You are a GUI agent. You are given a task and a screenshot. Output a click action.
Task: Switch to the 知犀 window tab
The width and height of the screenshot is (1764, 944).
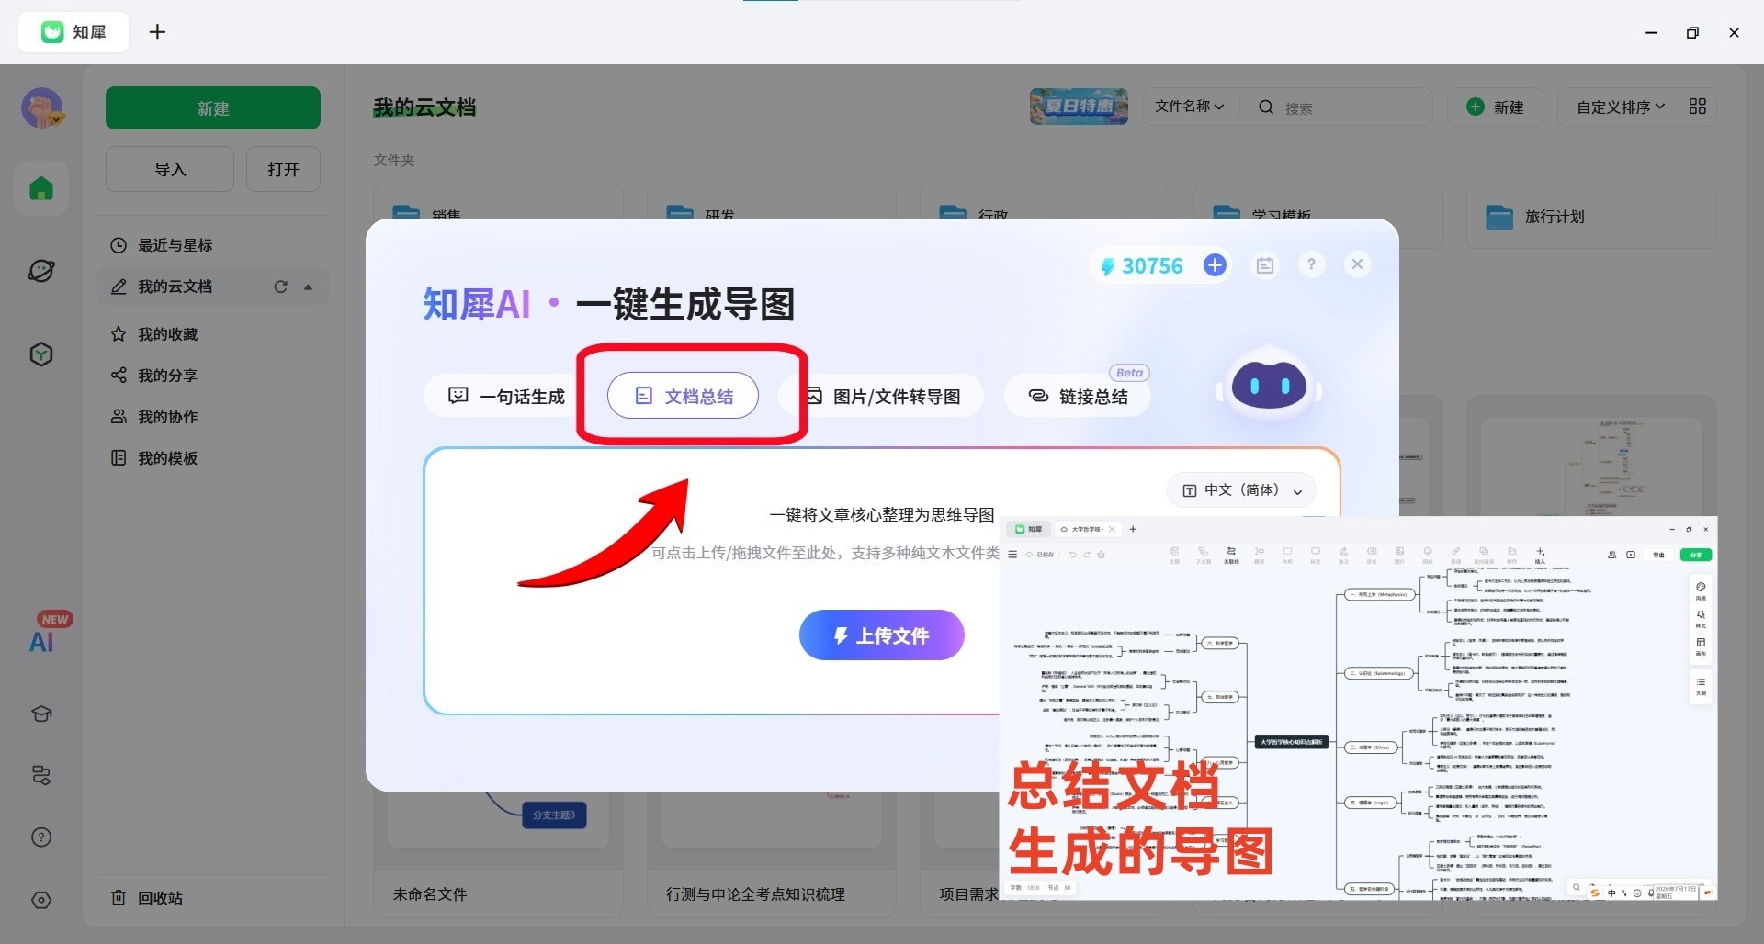[73, 32]
